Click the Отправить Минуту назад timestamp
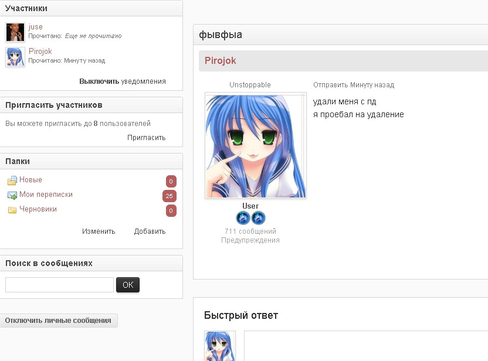488x361 pixels. pos(354,85)
